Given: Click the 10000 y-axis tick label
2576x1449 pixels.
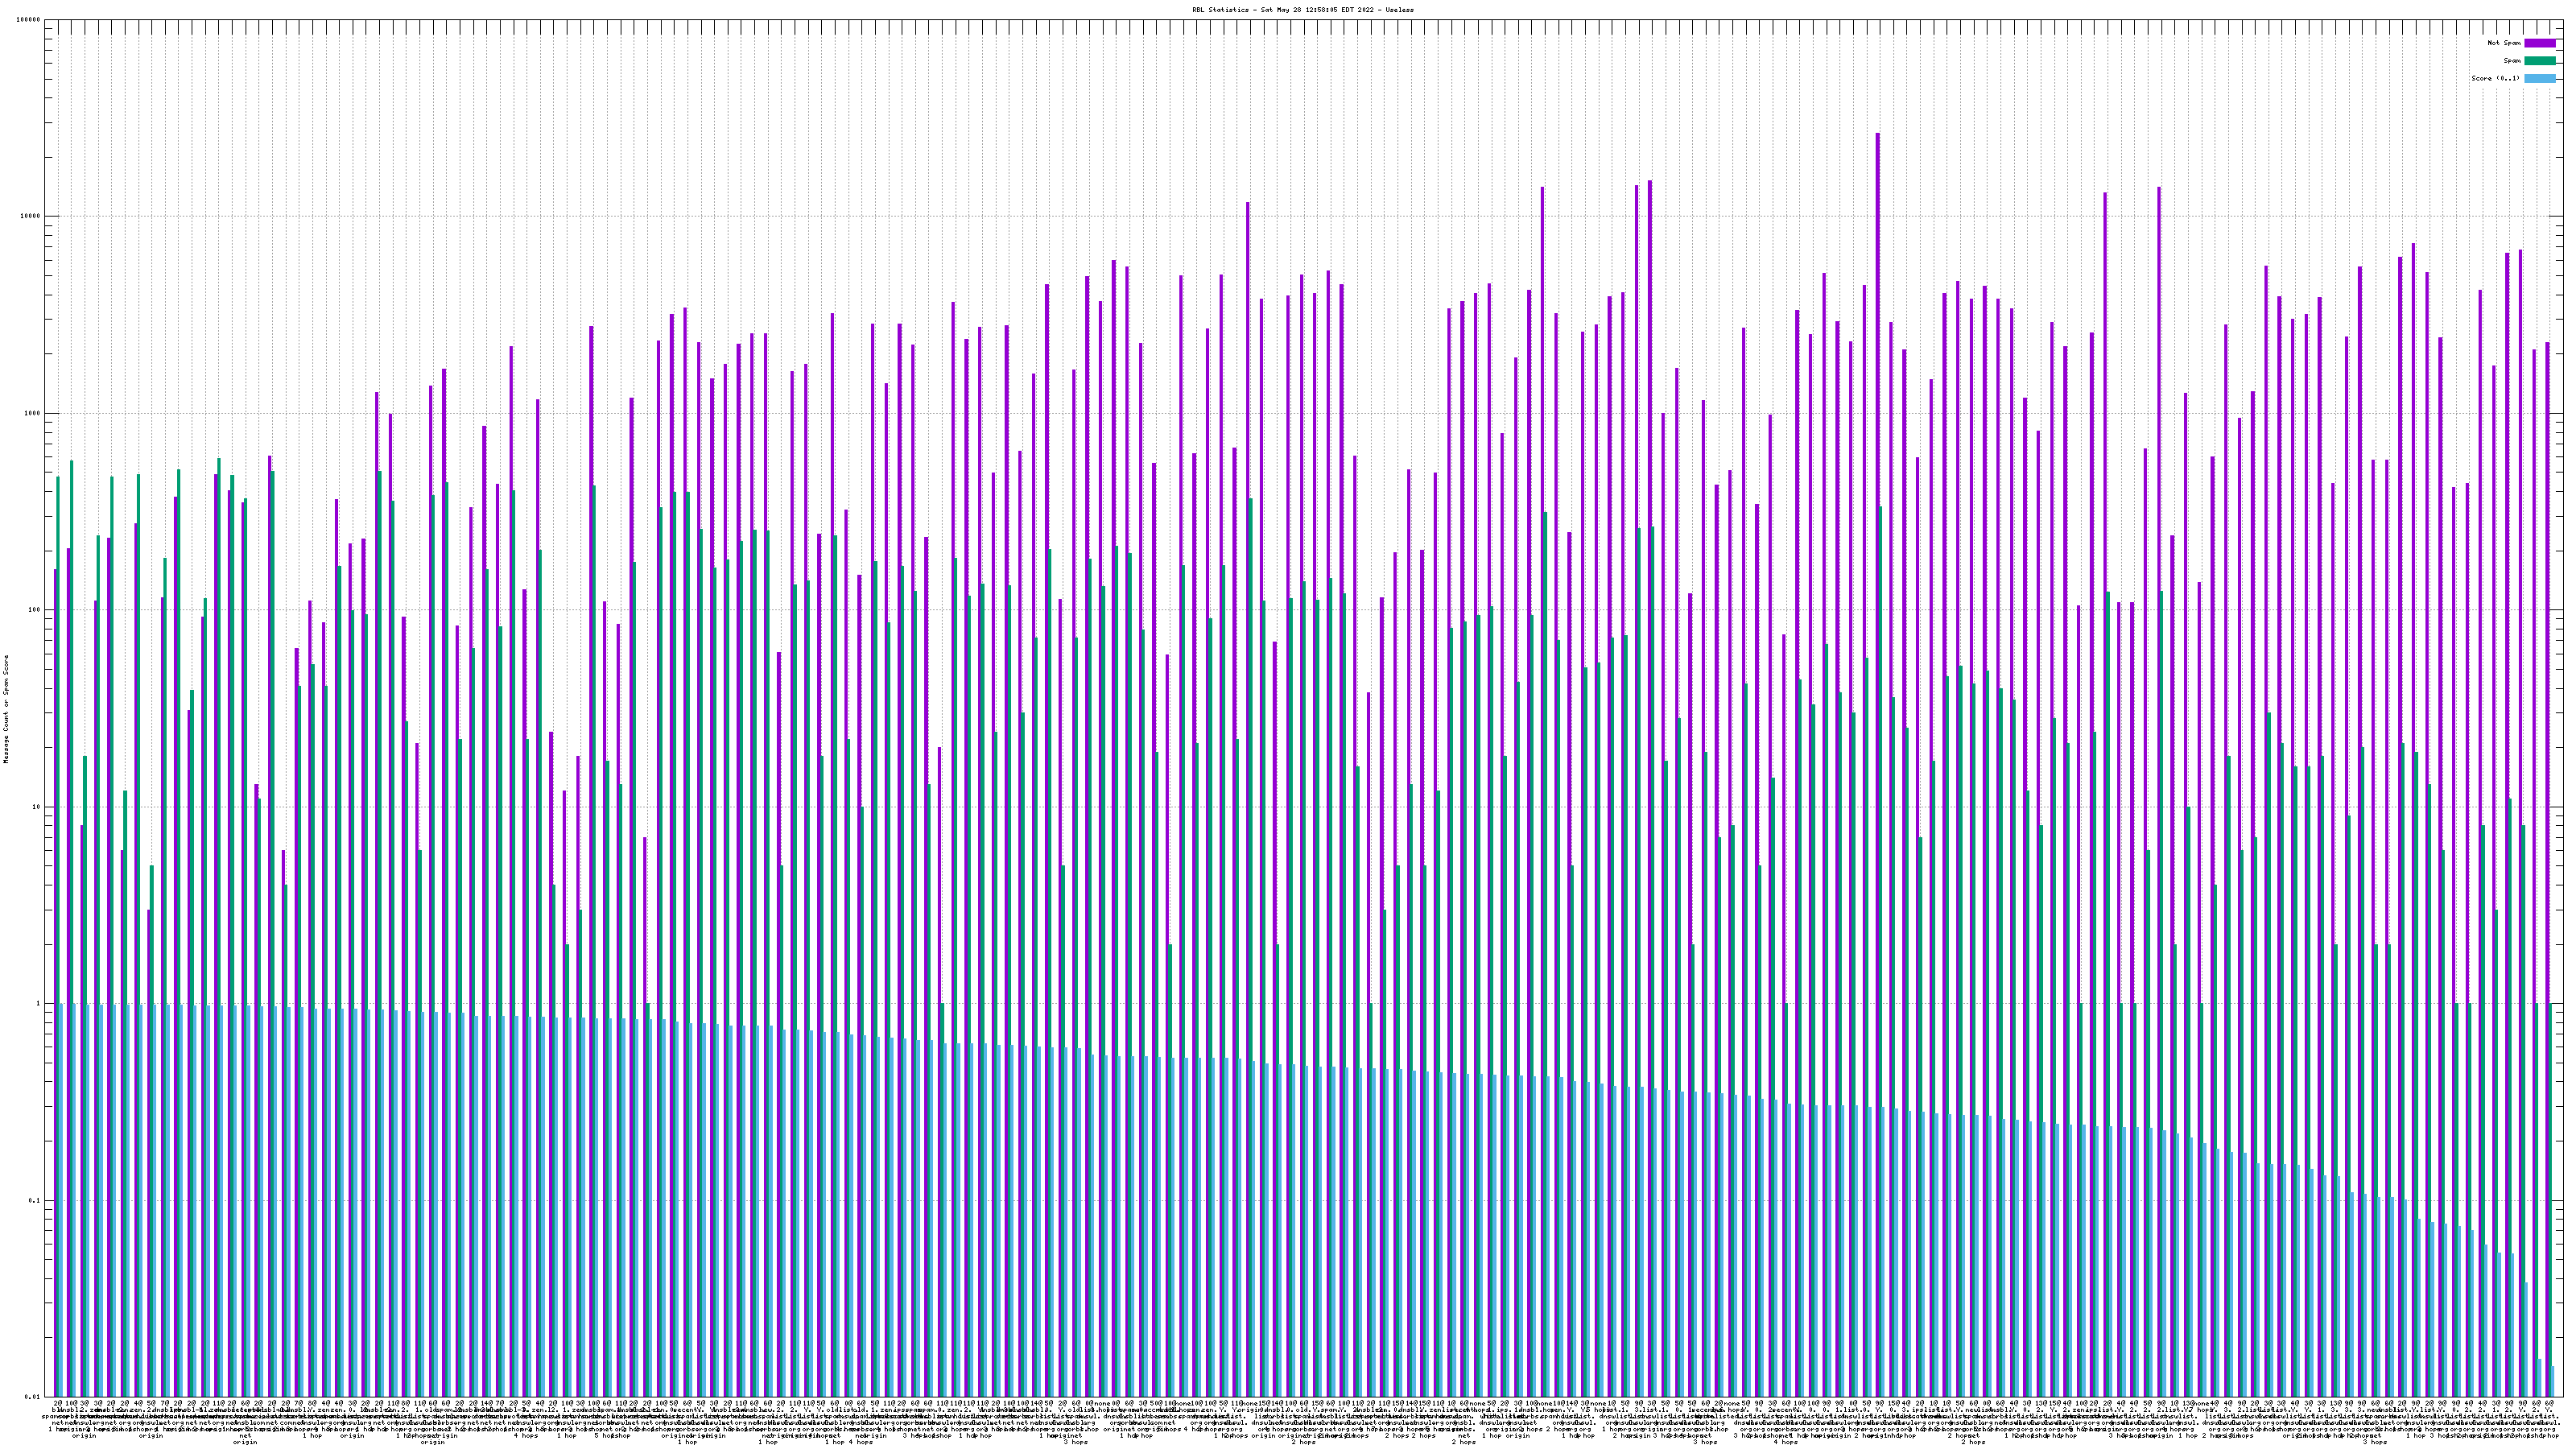Looking at the screenshot, I should (31, 217).
